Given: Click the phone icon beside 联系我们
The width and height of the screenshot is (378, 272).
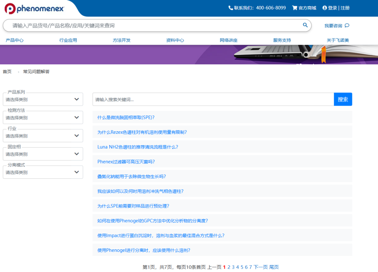Looking at the screenshot, I should 230,8.
